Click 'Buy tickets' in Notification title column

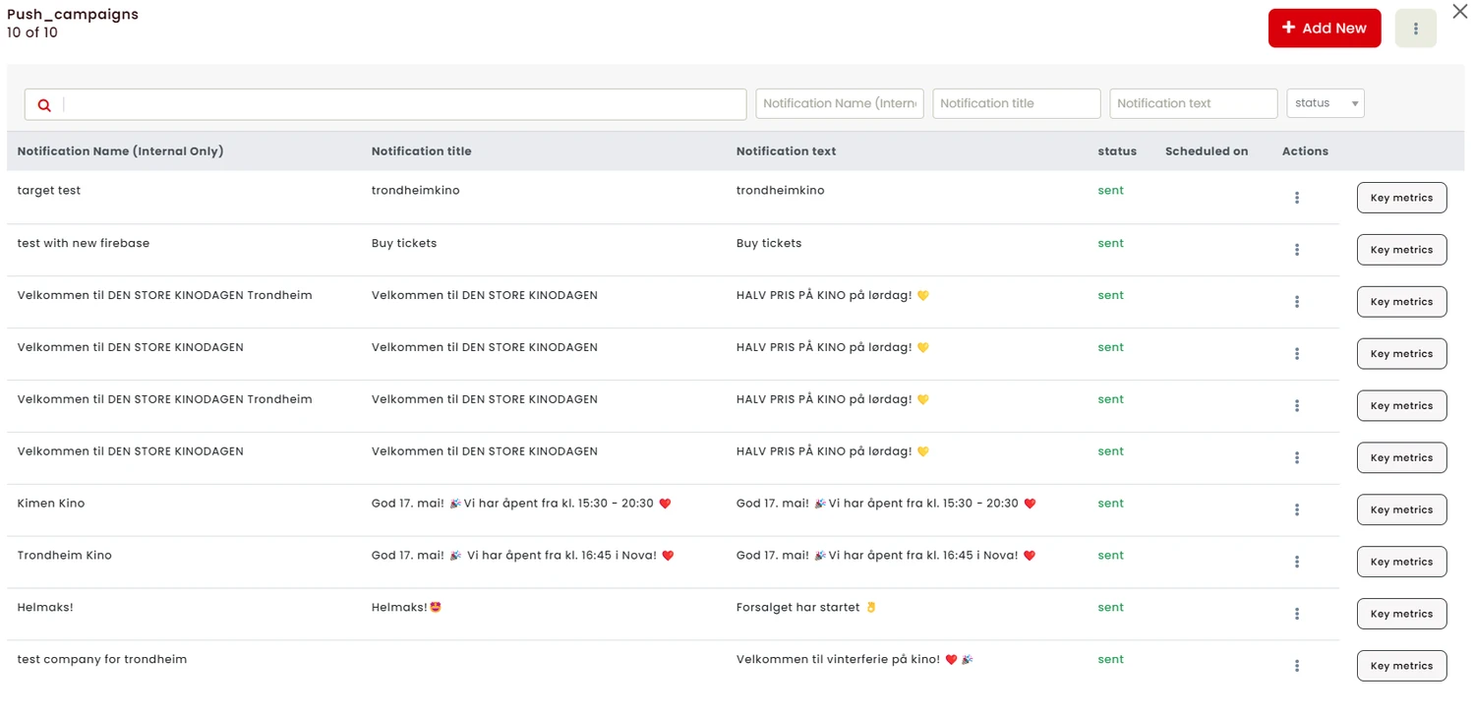click(404, 243)
